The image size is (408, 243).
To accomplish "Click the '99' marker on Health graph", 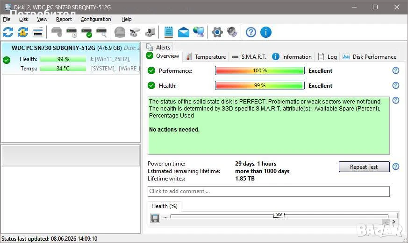I will (x=279, y=215).
